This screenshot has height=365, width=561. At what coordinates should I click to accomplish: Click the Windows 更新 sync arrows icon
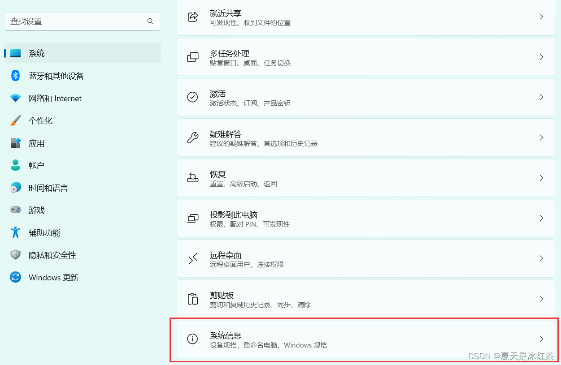(16, 277)
